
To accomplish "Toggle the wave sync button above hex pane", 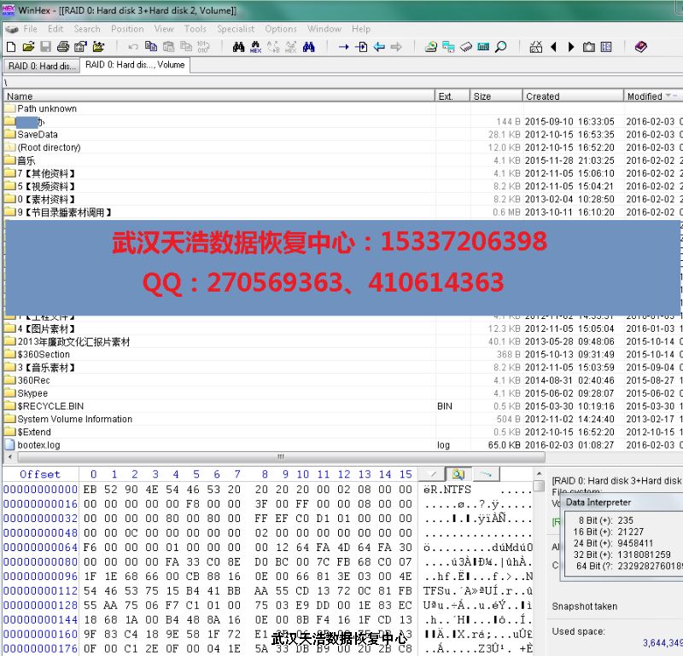I will tap(485, 473).
